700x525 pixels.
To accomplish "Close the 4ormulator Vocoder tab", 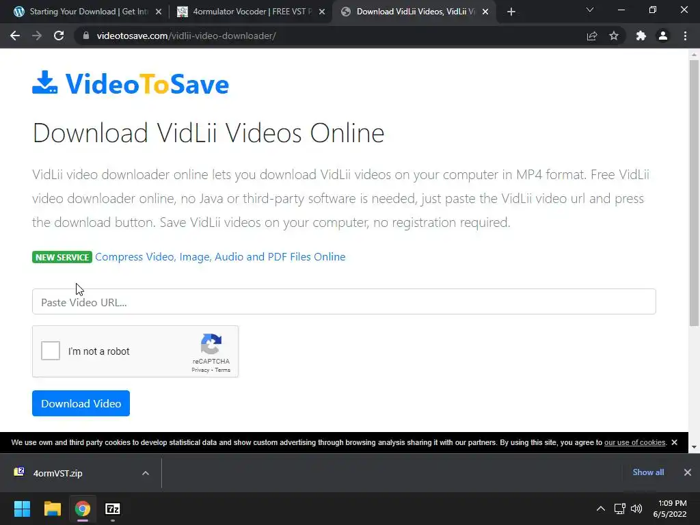I will pyautogui.click(x=322, y=12).
